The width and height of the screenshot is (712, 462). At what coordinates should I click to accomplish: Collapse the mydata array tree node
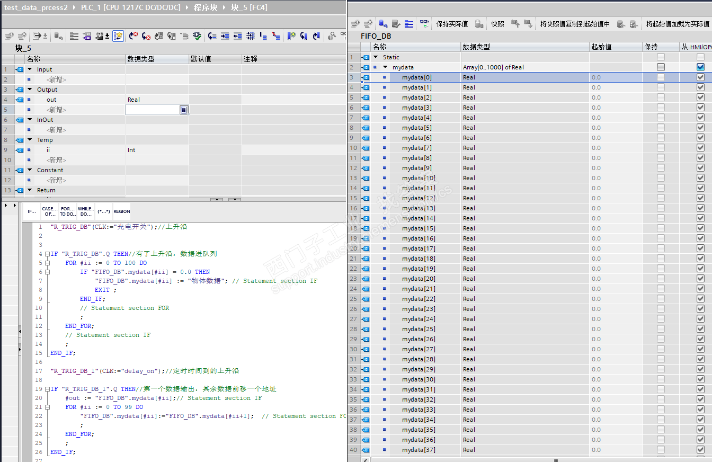tap(385, 67)
